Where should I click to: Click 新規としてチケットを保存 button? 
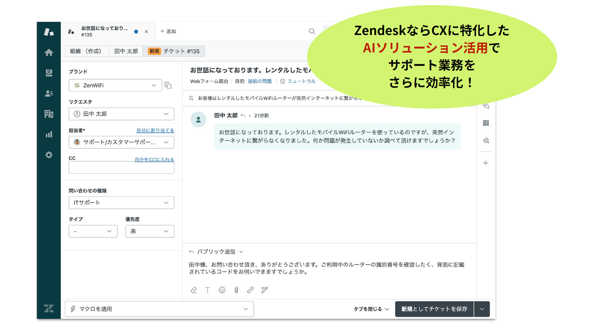434,309
